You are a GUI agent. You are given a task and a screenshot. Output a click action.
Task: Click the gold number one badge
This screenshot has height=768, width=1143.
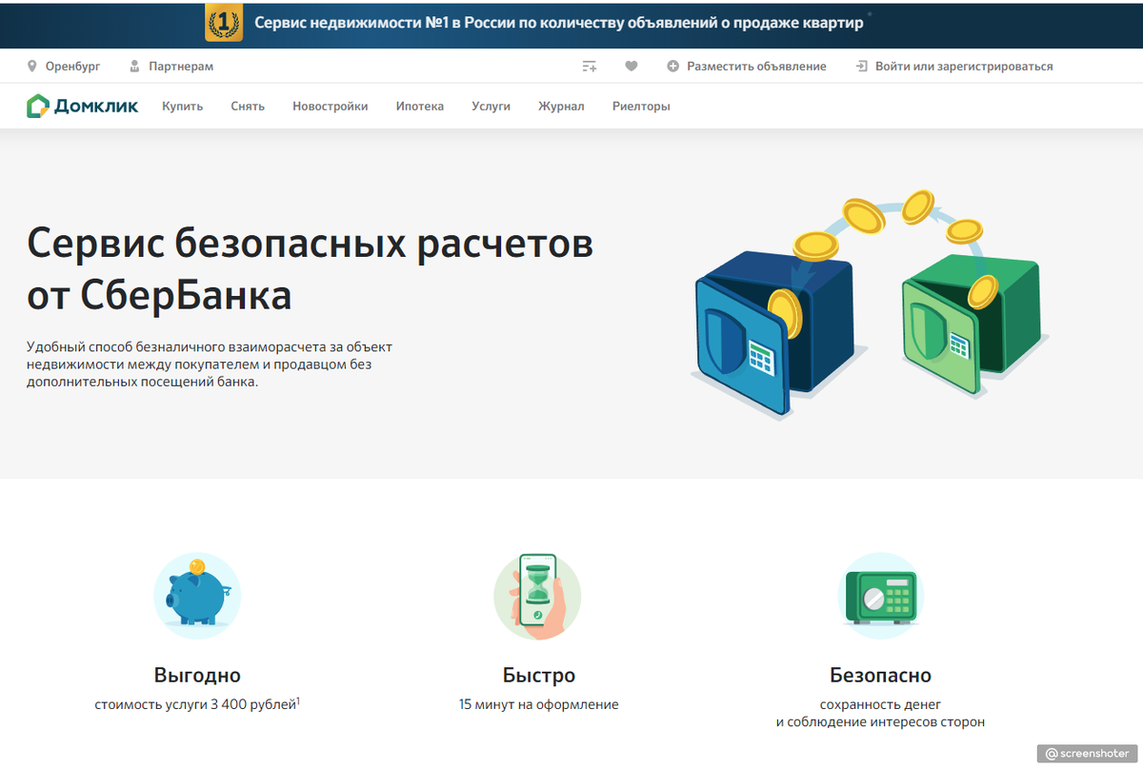coord(224,23)
